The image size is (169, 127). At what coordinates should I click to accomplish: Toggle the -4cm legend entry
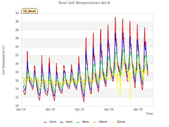pyautogui.click(x=66, y=122)
